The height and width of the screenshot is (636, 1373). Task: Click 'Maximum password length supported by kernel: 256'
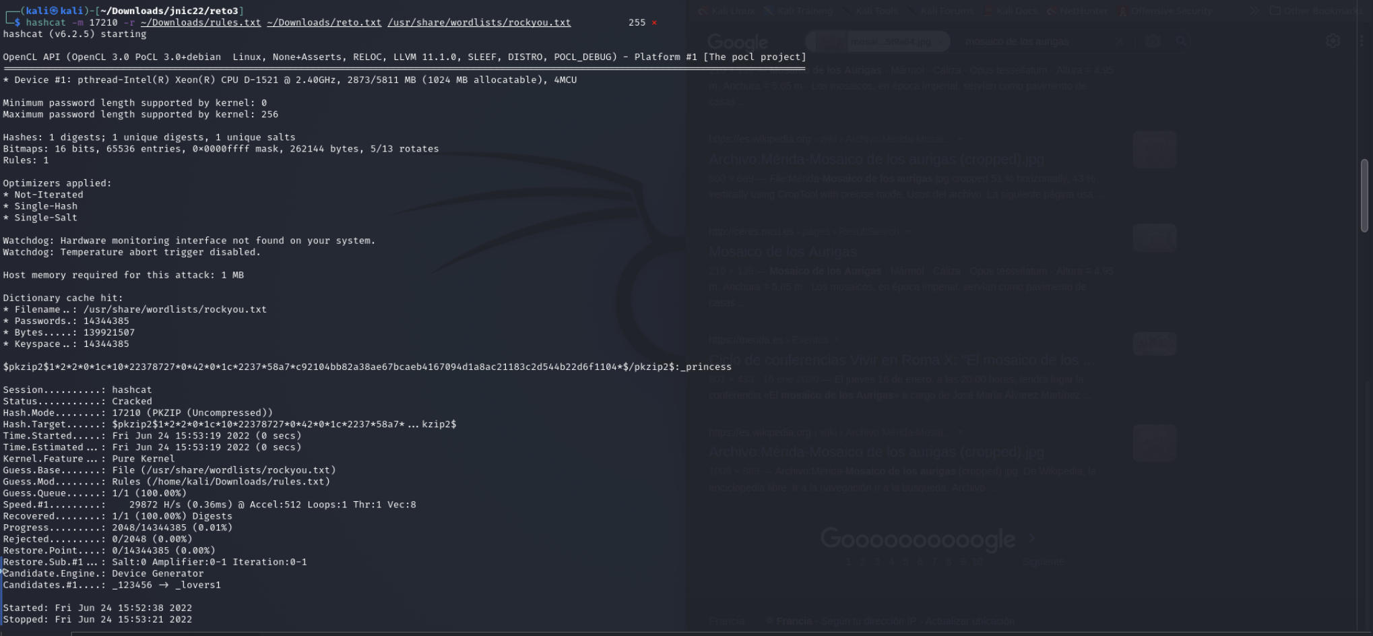click(x=140, y=115)
